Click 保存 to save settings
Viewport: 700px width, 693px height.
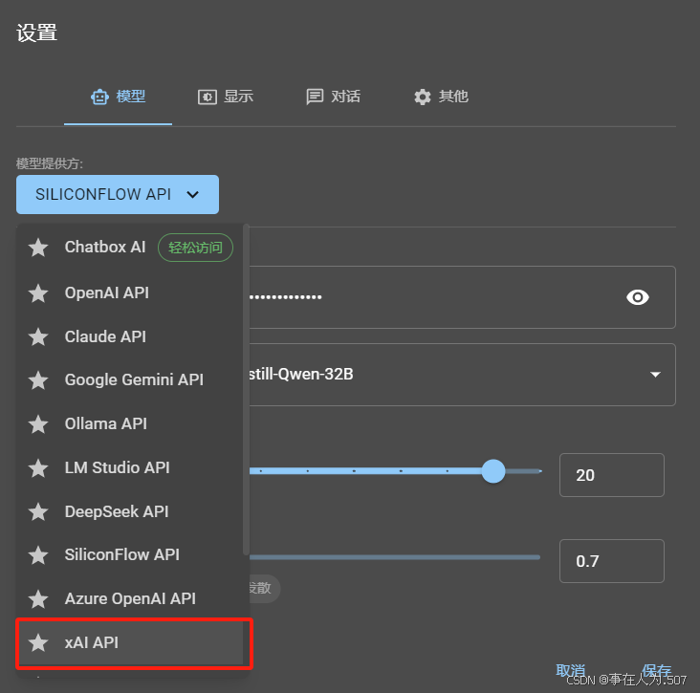(x=656, y=670)
